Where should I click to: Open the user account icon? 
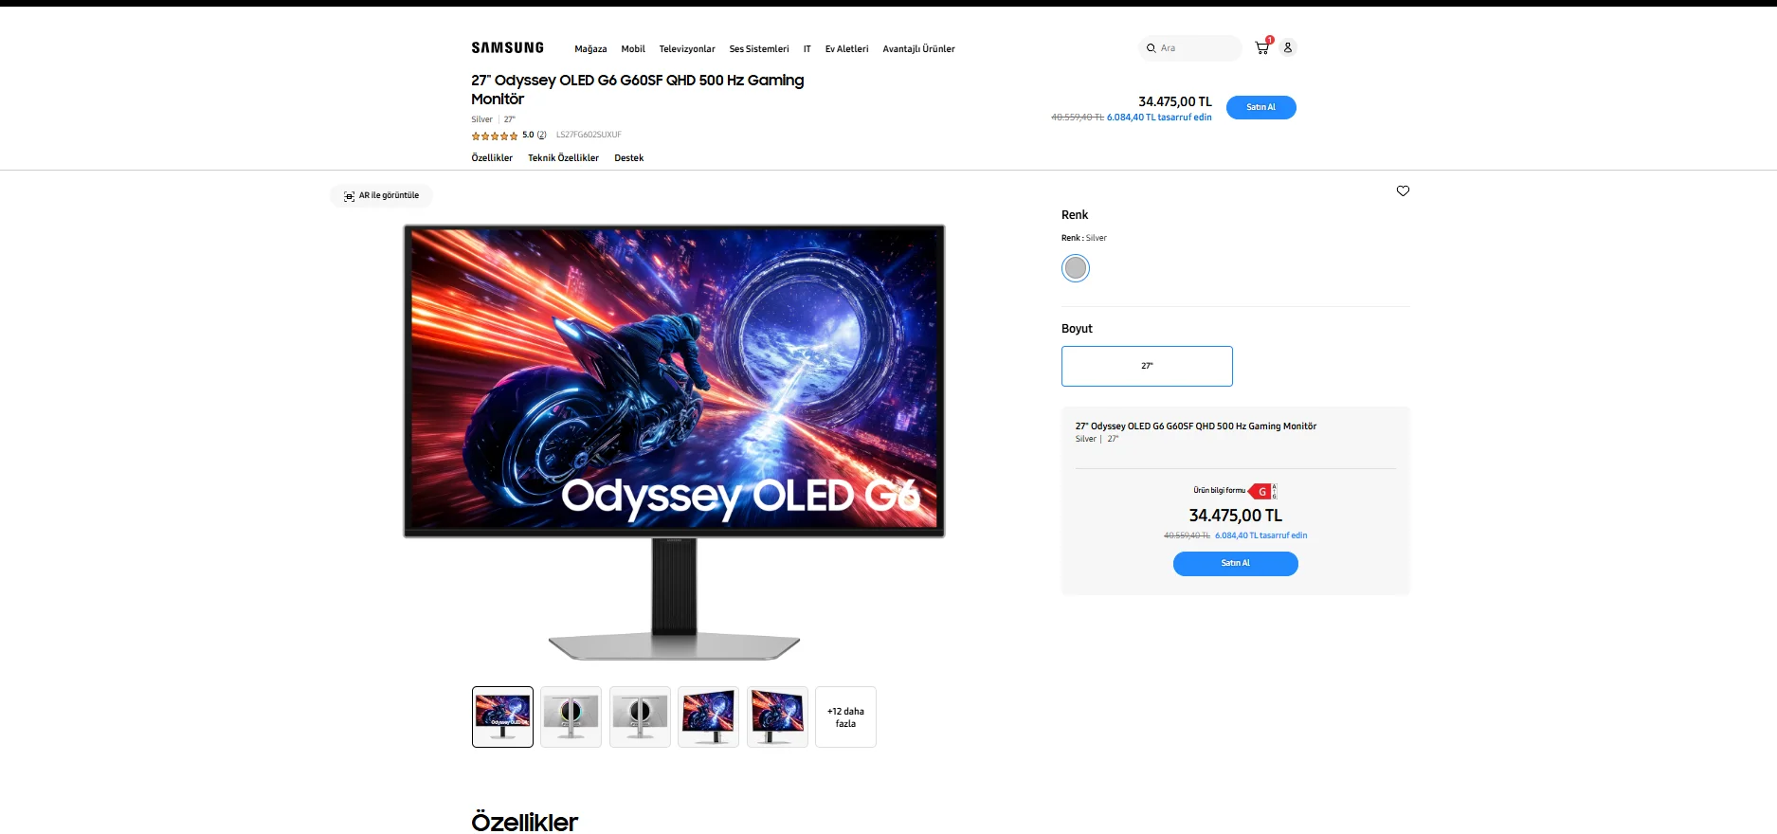tap(1288, 47)
